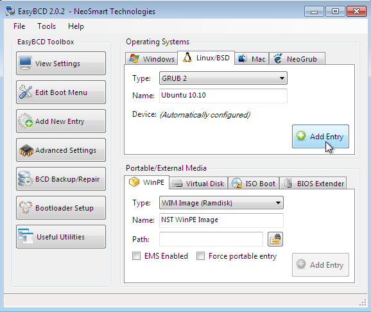Switch to the NeoGrub tab
371x312 pixels.
coord(297,58)
